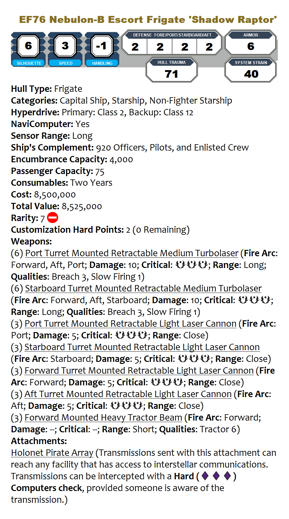Open Aft Turret Mounted Retractable Light Laser Cannon
The width and height of the screenshot is (289, 519).
[x=128, y=394]
